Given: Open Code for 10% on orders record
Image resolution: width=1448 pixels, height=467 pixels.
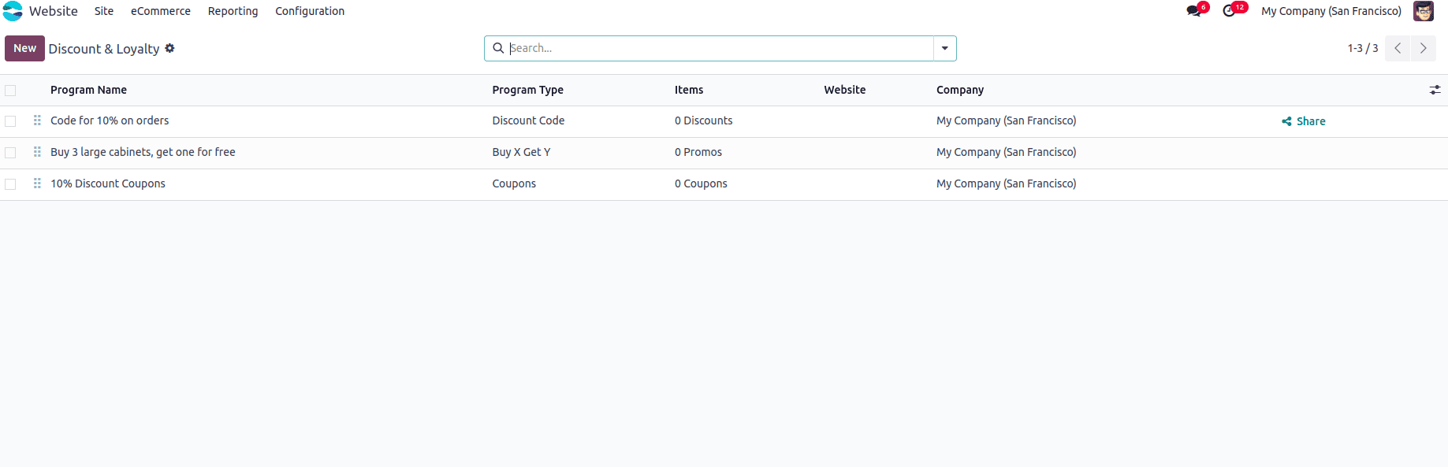Looking at the screenshot, I should (x=110, y=120).
